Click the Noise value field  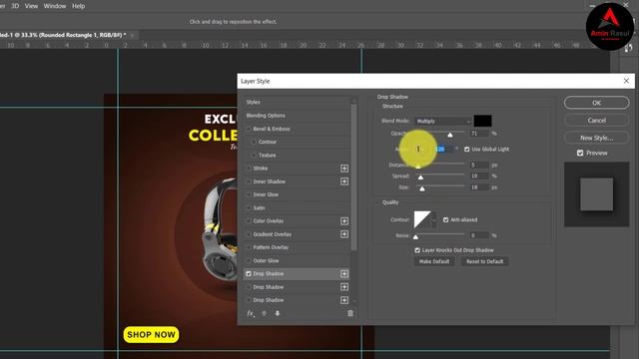[x=479, y=235]
